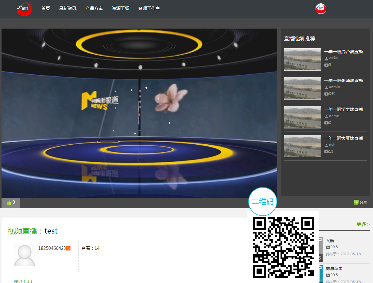Click the user icon beside dyh
This screenshot has width=373, height=283.
(x=326, y=145)
